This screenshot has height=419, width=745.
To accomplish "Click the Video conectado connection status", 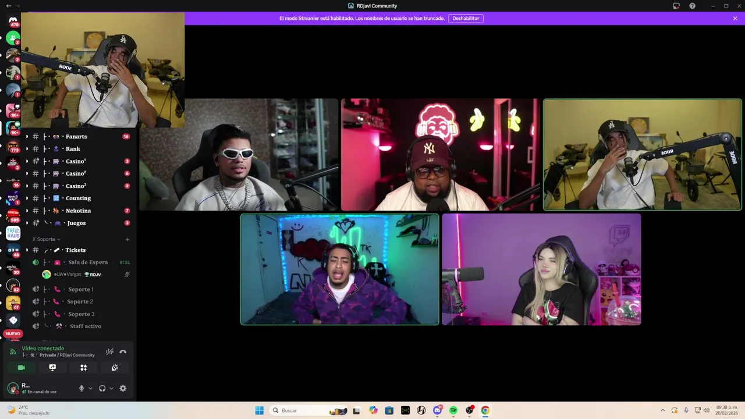I will [x=43, y=349].
